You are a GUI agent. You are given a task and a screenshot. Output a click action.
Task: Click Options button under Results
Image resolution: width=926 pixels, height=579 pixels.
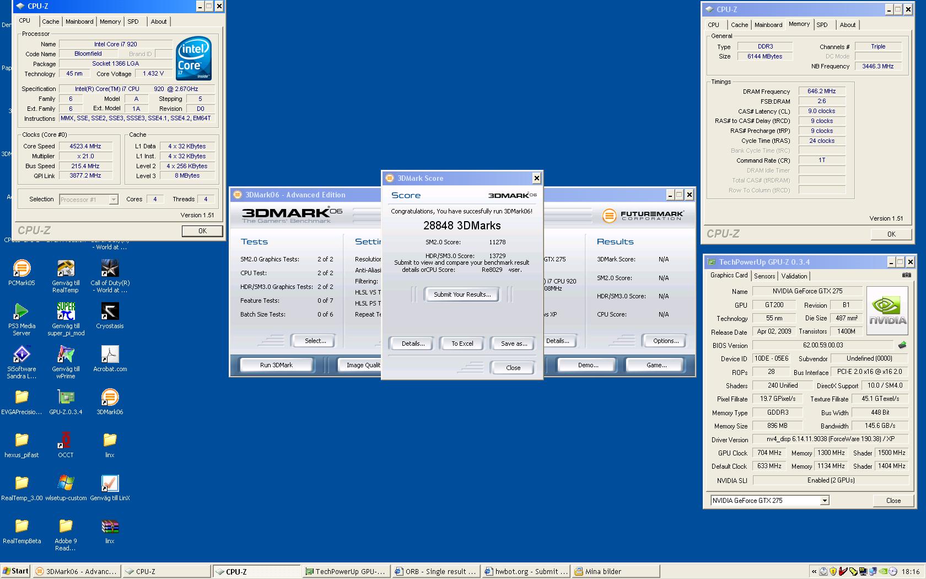666,341
